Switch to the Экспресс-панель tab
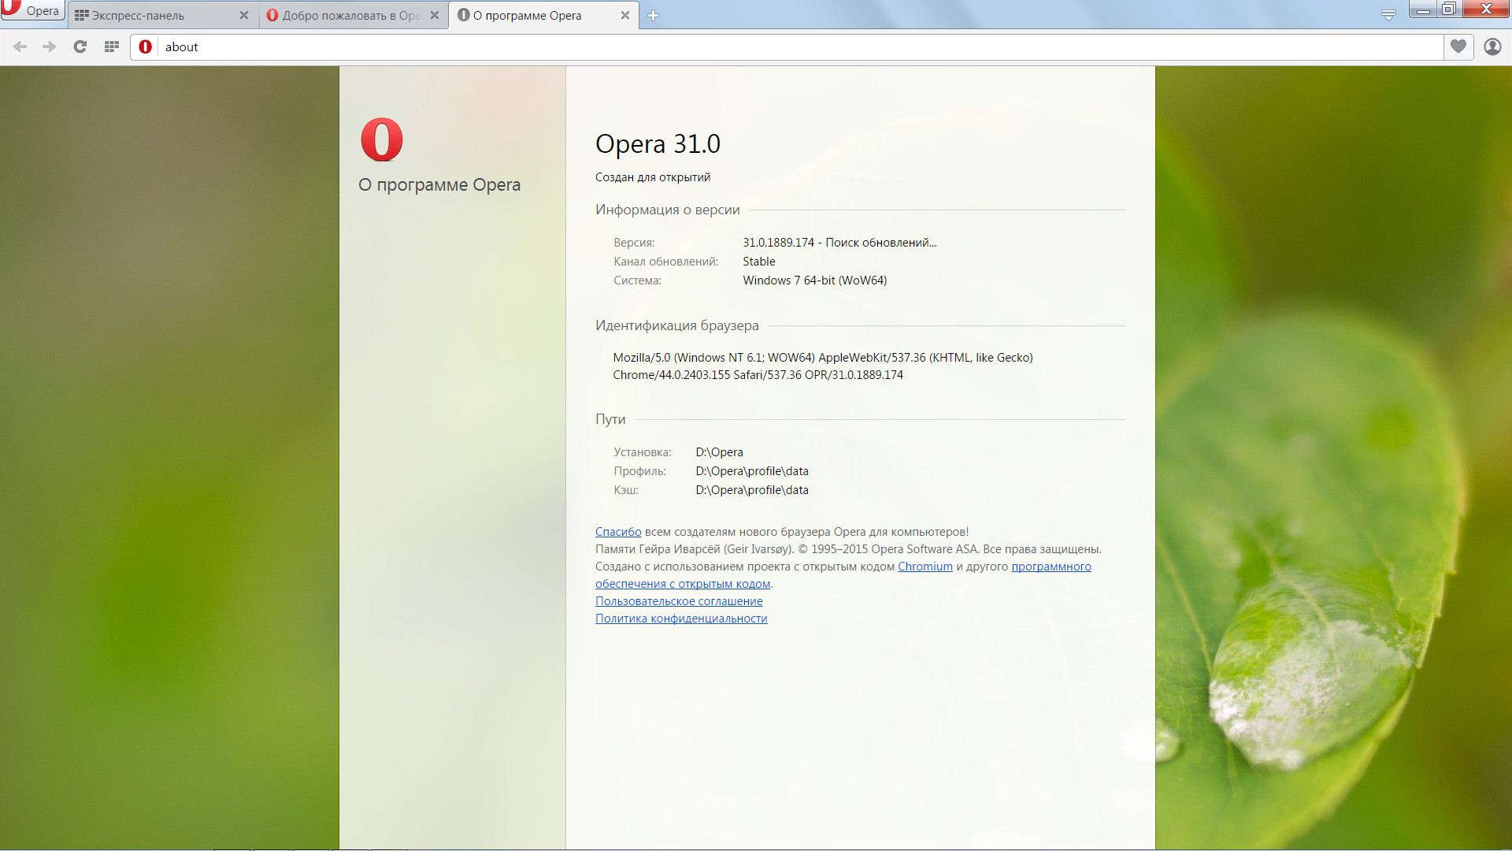 click(x=163, y=15)
